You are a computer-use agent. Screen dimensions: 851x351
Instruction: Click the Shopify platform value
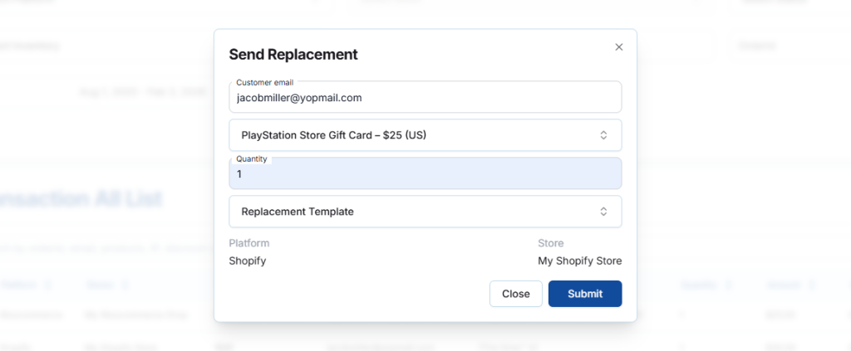[x=248, y=261]
